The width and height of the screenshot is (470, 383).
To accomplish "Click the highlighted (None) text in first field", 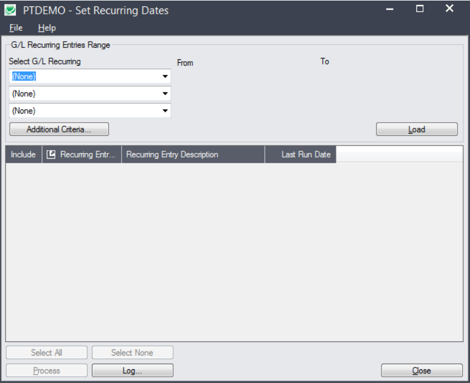I will [x=24, y=76].
